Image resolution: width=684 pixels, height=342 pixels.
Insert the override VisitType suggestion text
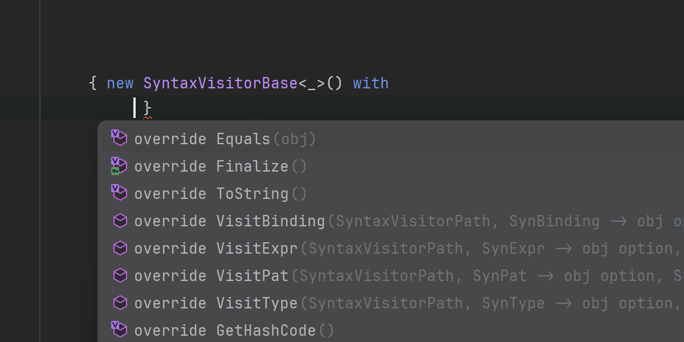point(215,303)
